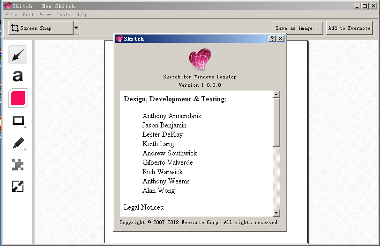Close the Skitch About dialog

281,39
